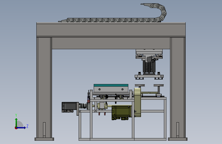Select the coupling beside the black servo motor
This screenshot has height=144, width=222.
tap(83, 106)
